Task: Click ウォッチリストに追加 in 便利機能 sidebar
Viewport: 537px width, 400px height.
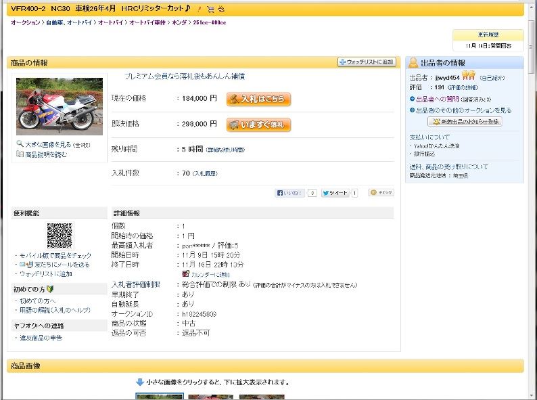Action: pyautogui.click(x=45, y=274)
